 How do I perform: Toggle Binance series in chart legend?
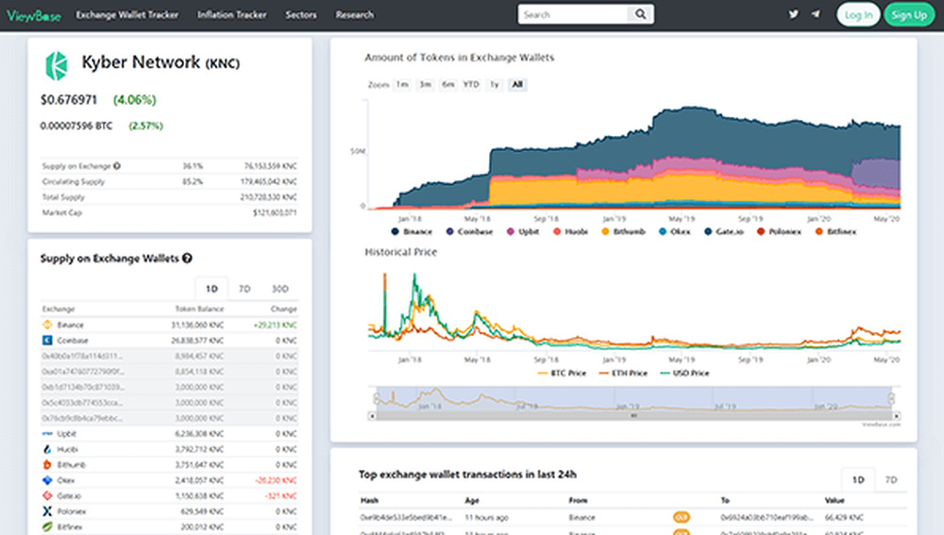tap(412, 232)
